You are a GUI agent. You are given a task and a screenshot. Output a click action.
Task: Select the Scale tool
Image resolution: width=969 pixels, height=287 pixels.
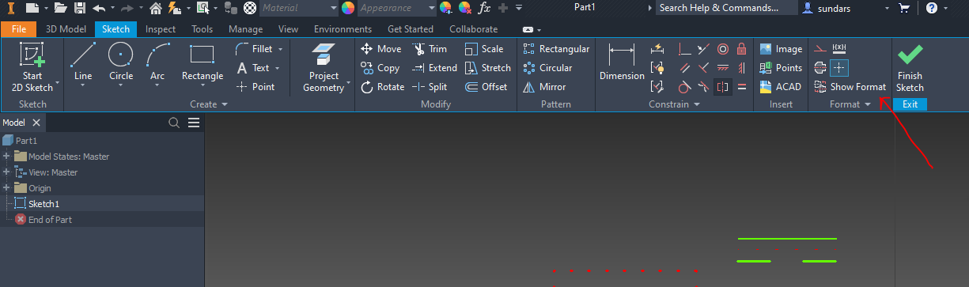483,49
